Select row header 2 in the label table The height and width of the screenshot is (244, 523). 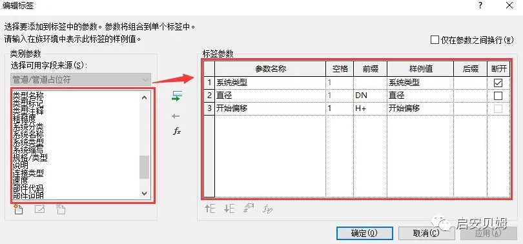209,96
